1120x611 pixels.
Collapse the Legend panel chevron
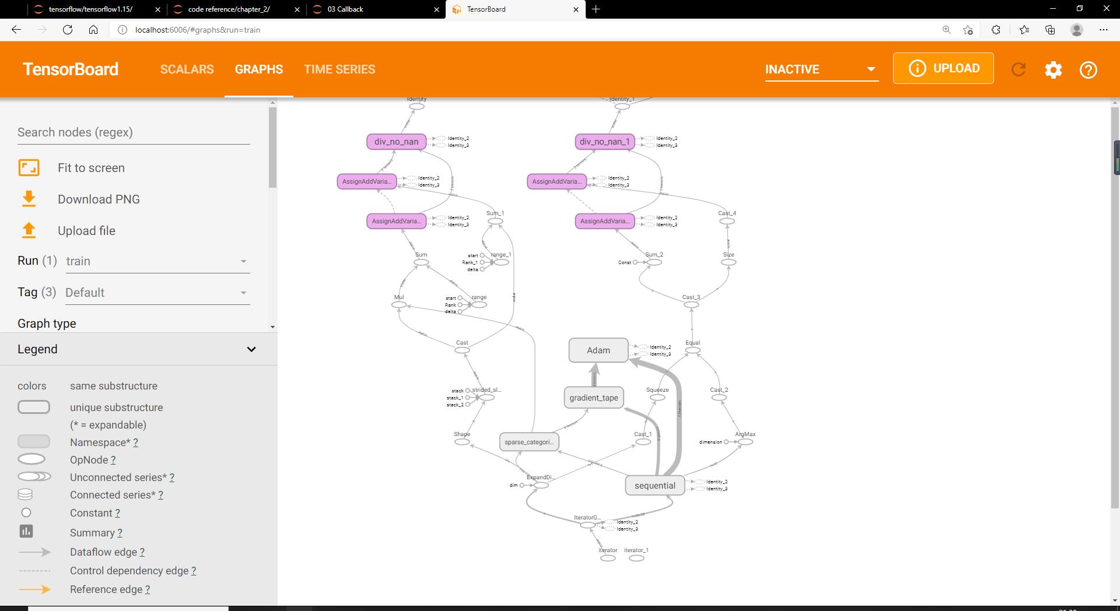pos(251,349)
